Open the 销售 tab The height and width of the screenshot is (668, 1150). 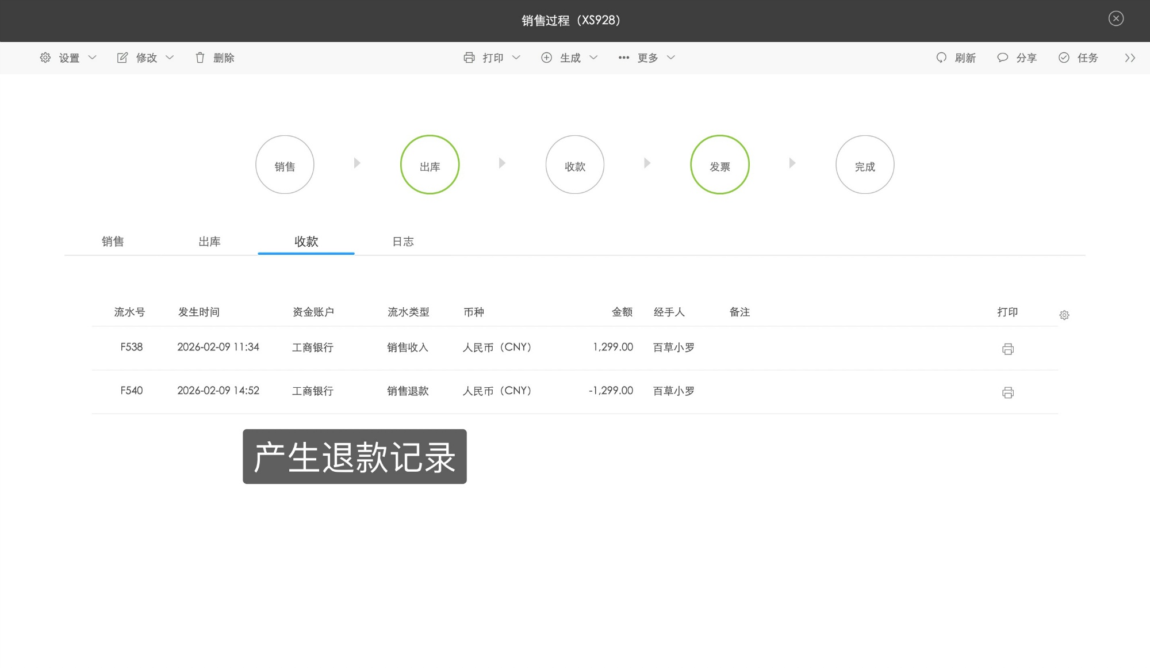pyautogui.click(x=113, y=242)
